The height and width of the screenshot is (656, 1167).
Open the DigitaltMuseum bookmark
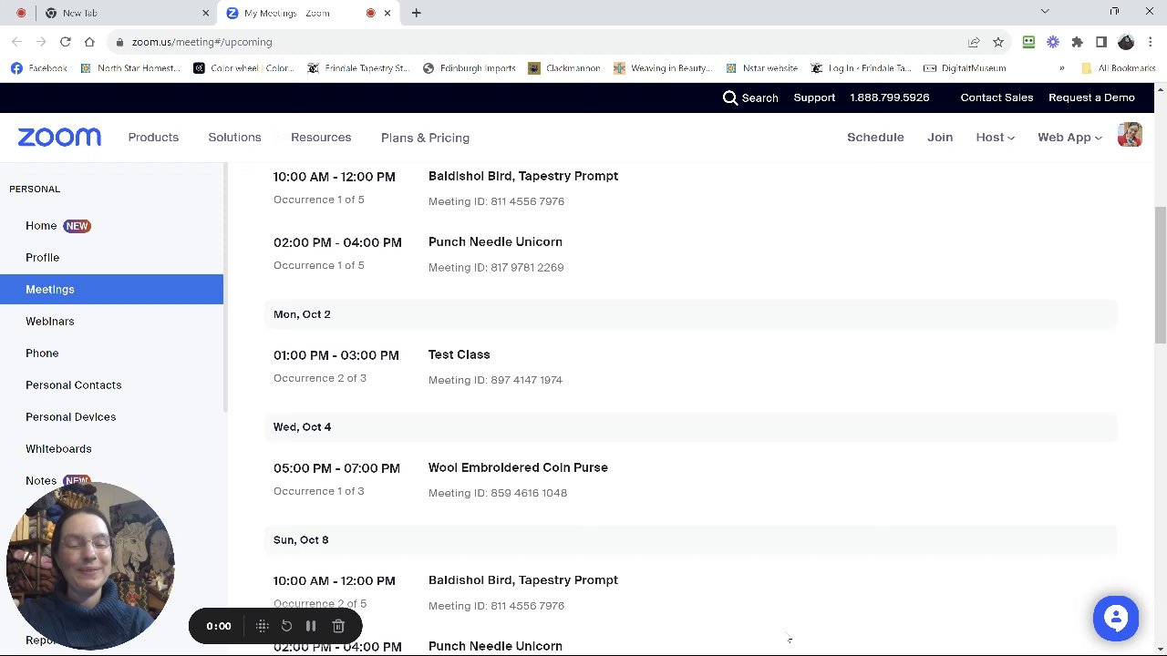click(965, 68)
